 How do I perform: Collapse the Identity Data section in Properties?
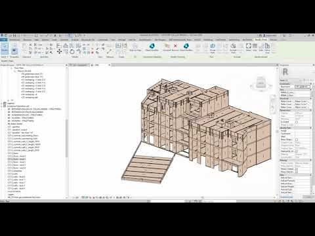[311, 128]
